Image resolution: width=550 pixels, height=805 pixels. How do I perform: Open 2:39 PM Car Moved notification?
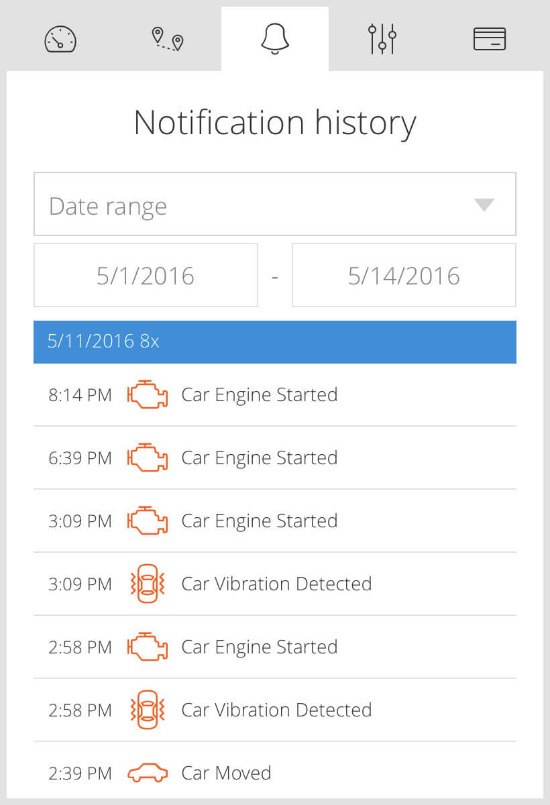[275, 773]
